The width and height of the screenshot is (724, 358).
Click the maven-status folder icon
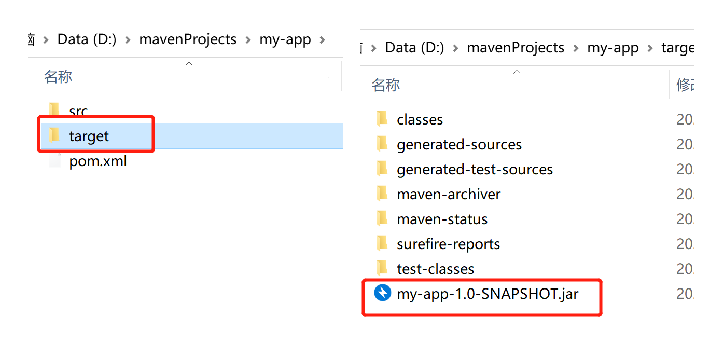point(382,218)
